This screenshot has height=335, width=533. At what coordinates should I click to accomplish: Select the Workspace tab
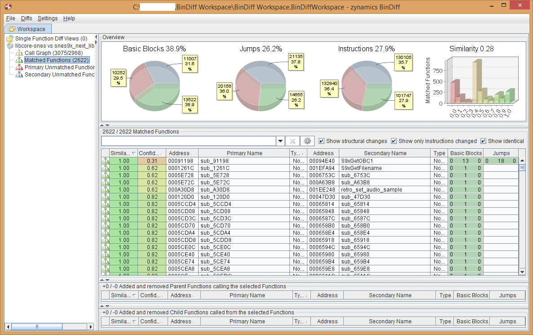[28, 29]
